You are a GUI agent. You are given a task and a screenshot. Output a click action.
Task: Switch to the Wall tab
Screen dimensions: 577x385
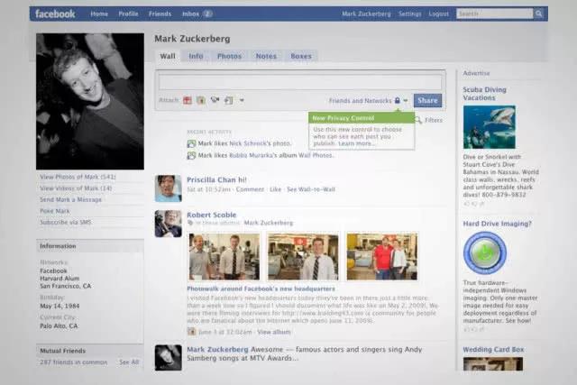tap(168, 56)
